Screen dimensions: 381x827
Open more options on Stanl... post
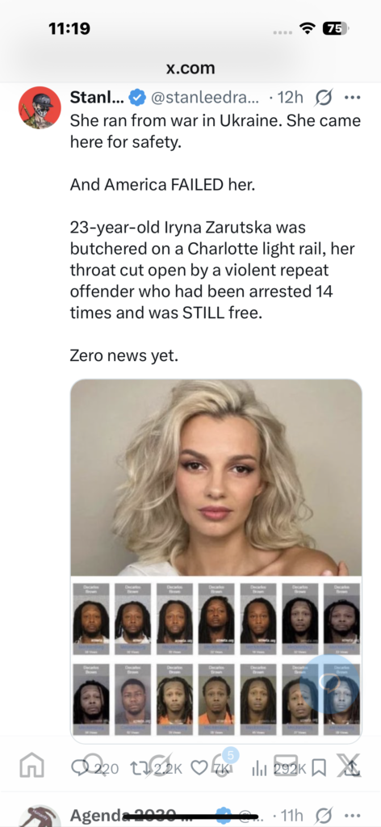tap(351, 97)
